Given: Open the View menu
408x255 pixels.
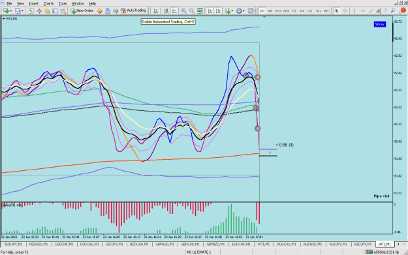Looking at the screenshot, I should pos(20,3).
